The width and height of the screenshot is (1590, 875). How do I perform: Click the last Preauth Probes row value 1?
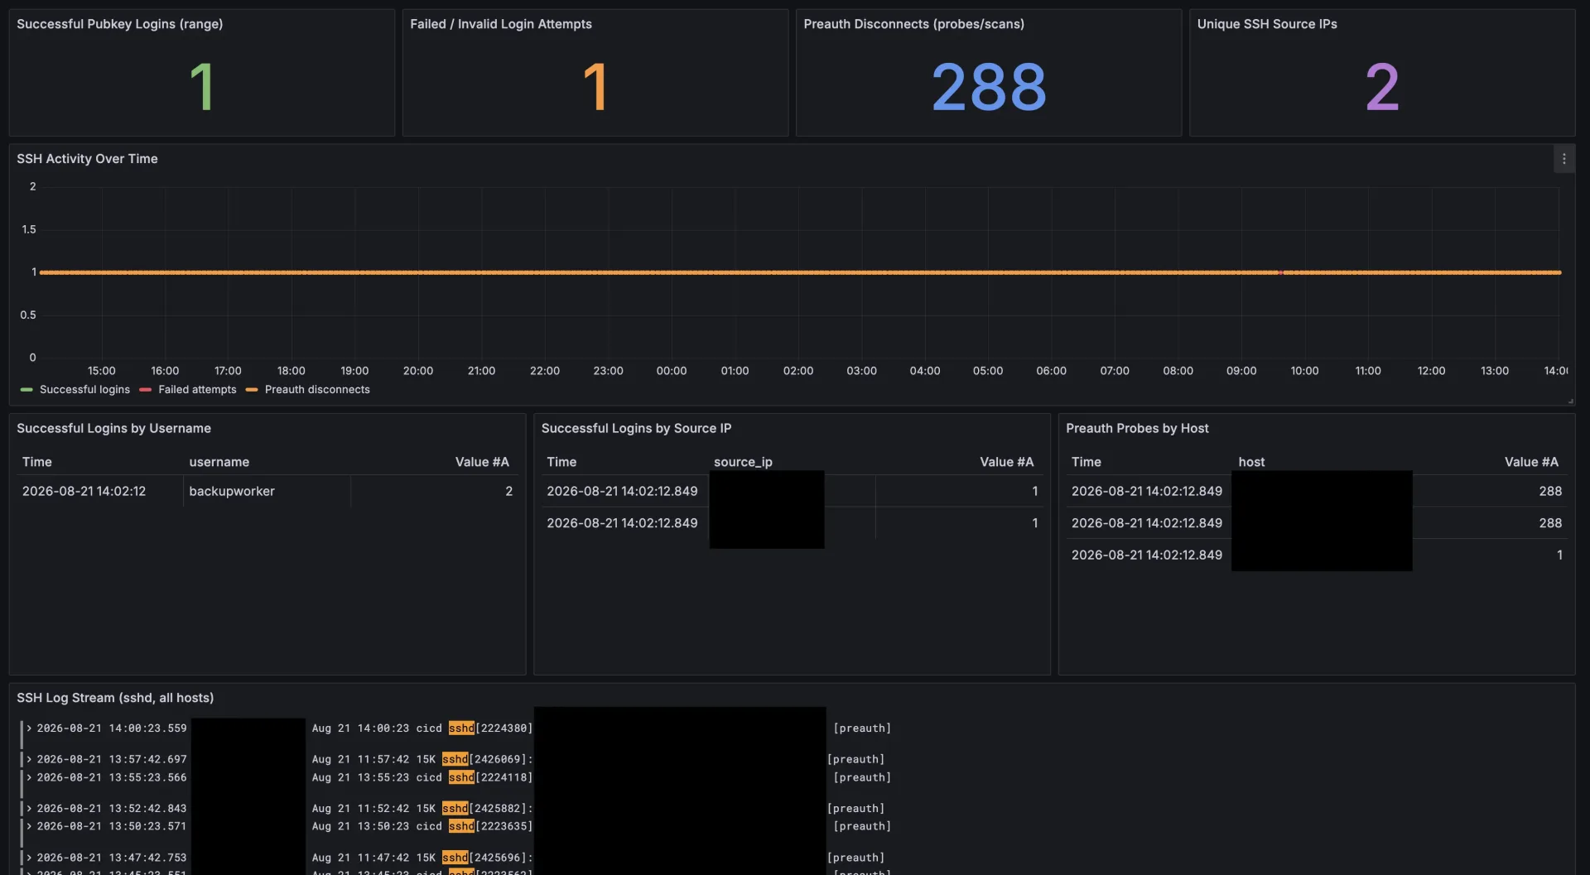pos(1559,555)
